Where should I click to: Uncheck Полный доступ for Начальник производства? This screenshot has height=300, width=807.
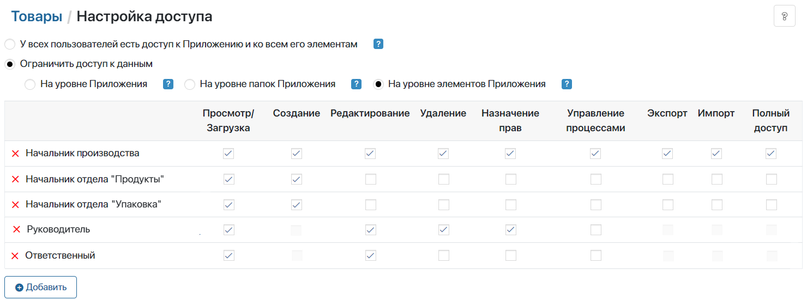coord(771,154)
